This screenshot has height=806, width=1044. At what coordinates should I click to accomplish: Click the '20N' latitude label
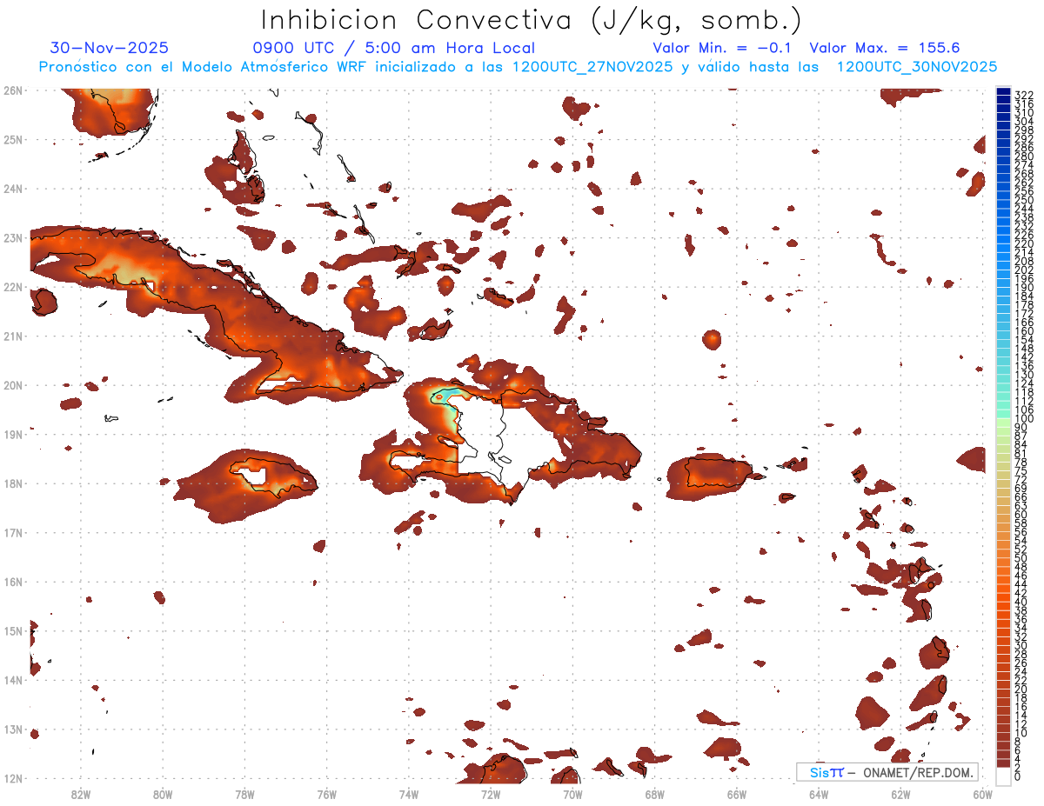click(13, 385)
